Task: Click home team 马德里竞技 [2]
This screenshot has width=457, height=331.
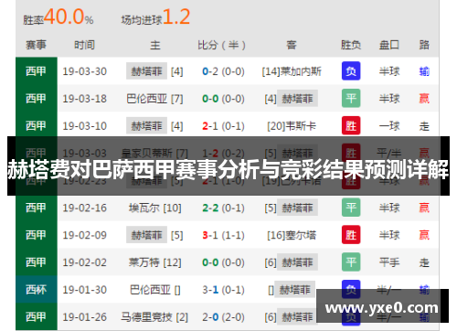Action: tap(154, 317)
